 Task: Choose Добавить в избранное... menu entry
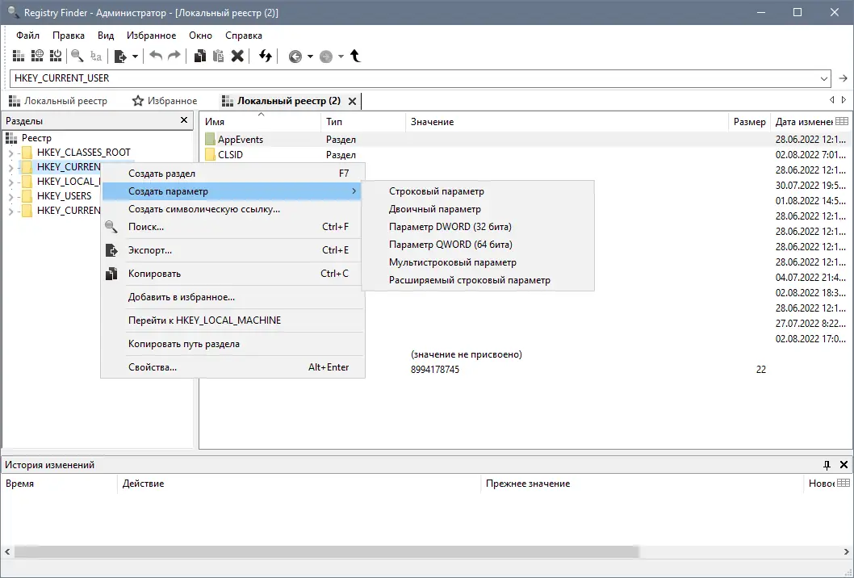pyautogui.click(x=232, y=297)
